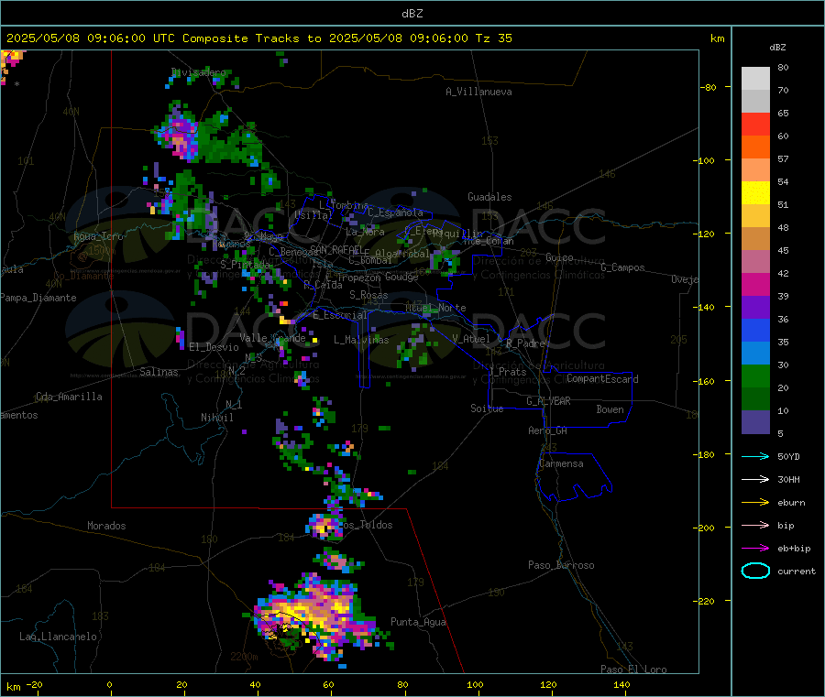The image size is (825, 697).
Task: Click the eb+bip magenta arrow legend icon
Action: coord(755,549)
